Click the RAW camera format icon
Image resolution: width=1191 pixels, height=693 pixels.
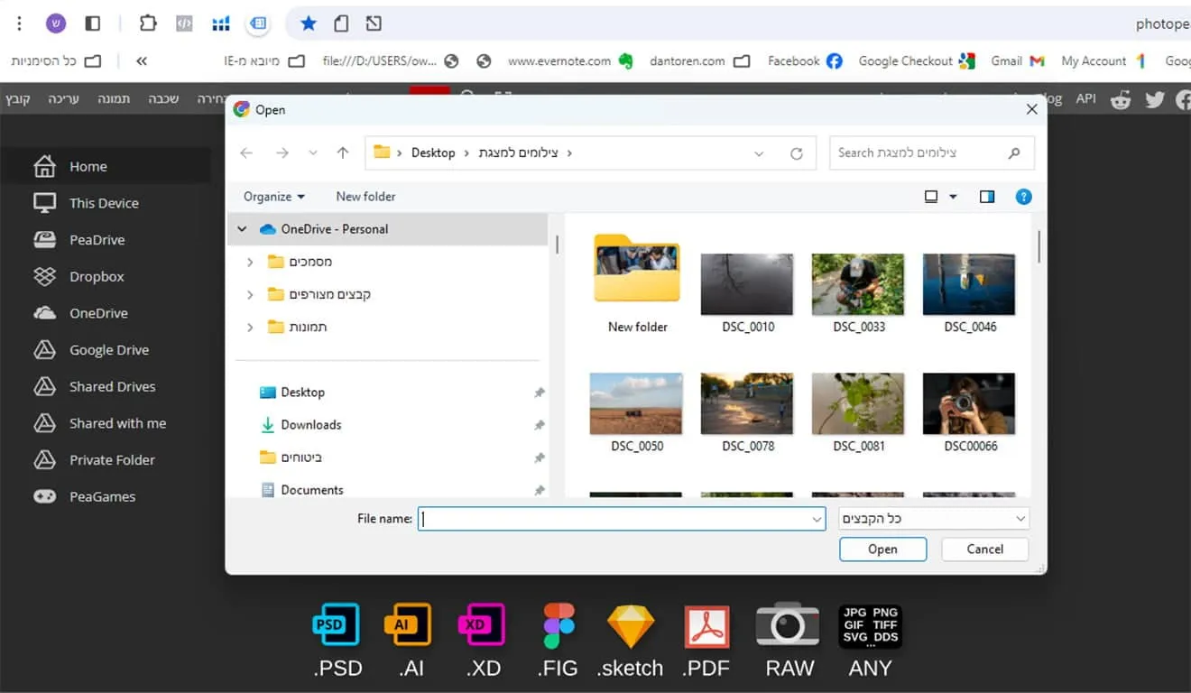tap(788, 625)
